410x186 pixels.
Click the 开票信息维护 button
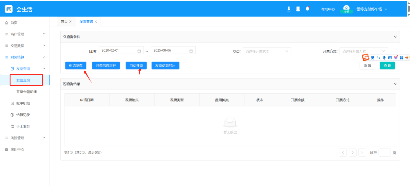[x=106, y=66]
